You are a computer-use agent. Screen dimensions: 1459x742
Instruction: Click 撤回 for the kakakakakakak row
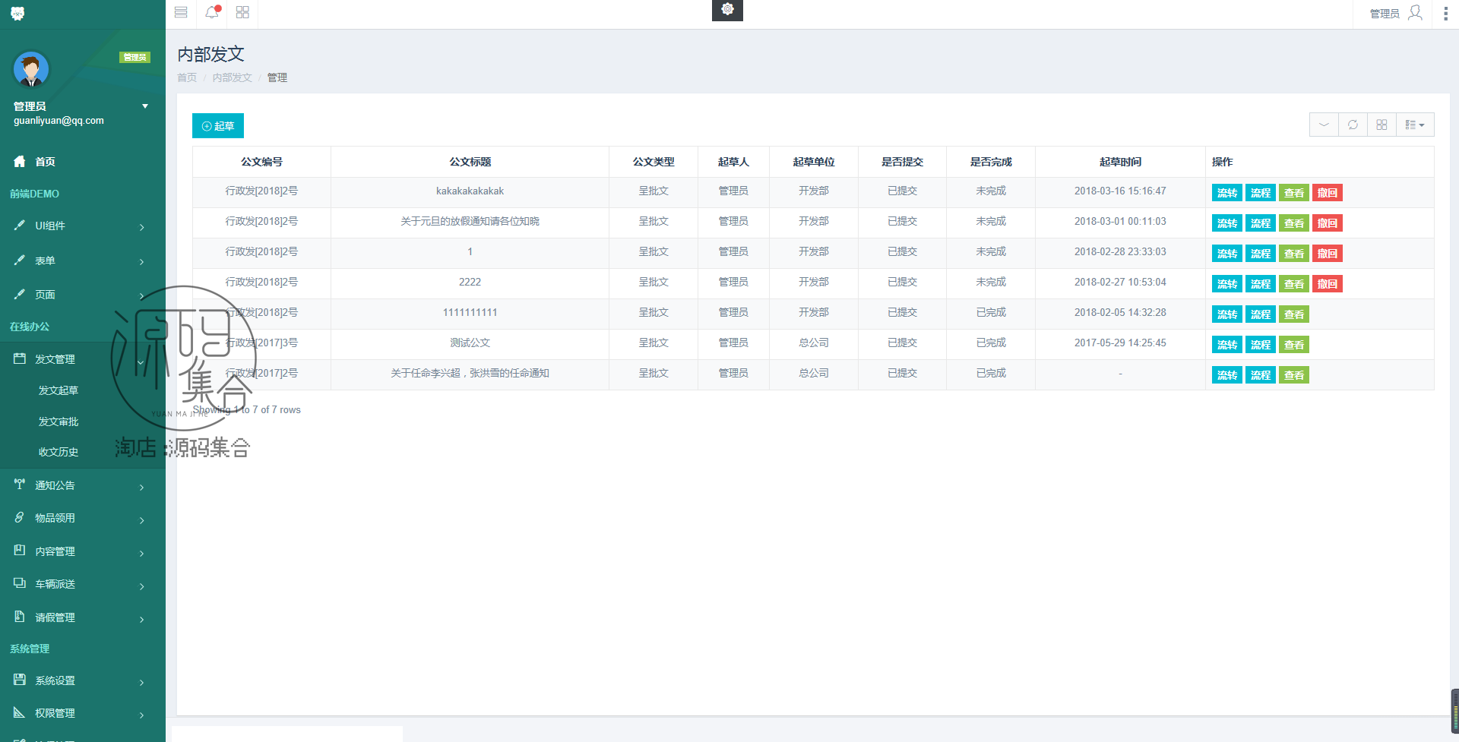[x=1328, y=193]
